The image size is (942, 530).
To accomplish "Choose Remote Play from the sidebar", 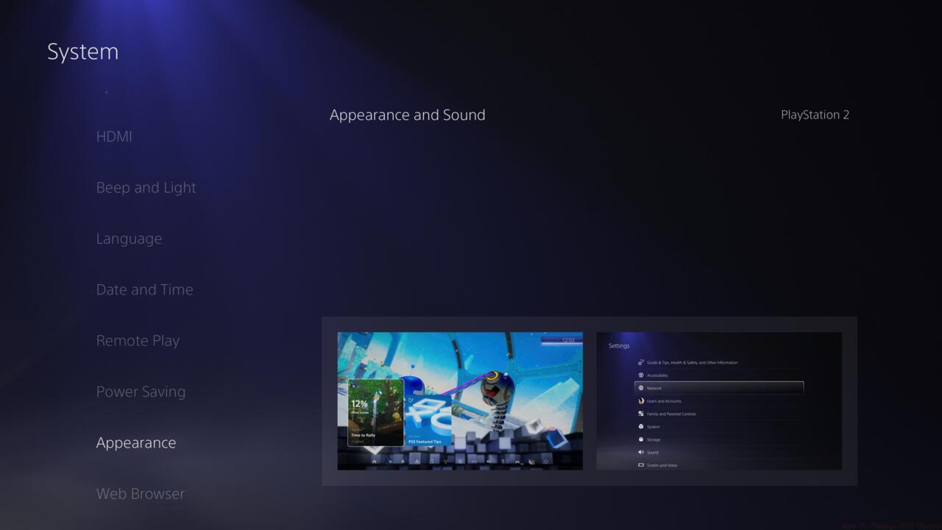I will click(x=138, y=340).
